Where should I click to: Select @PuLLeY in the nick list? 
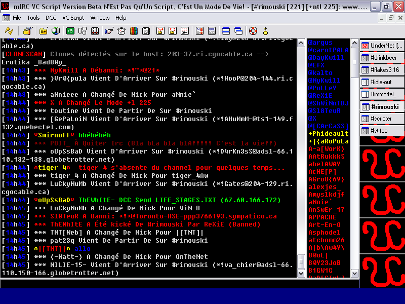pyautogui.click(x=322, y=88)
